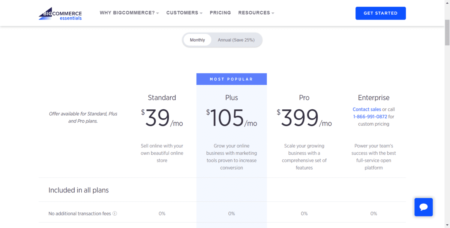Click the Most Popular banner

[231, 79]
